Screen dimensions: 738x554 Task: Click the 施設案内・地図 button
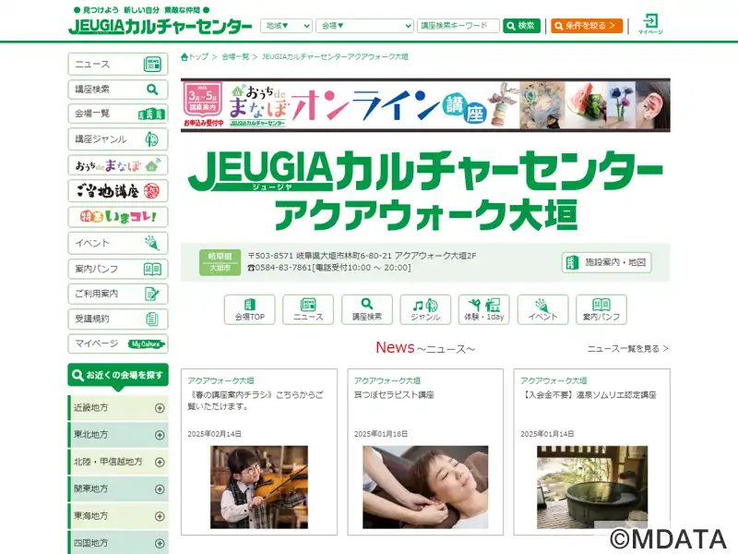click(x=606, y=262)
